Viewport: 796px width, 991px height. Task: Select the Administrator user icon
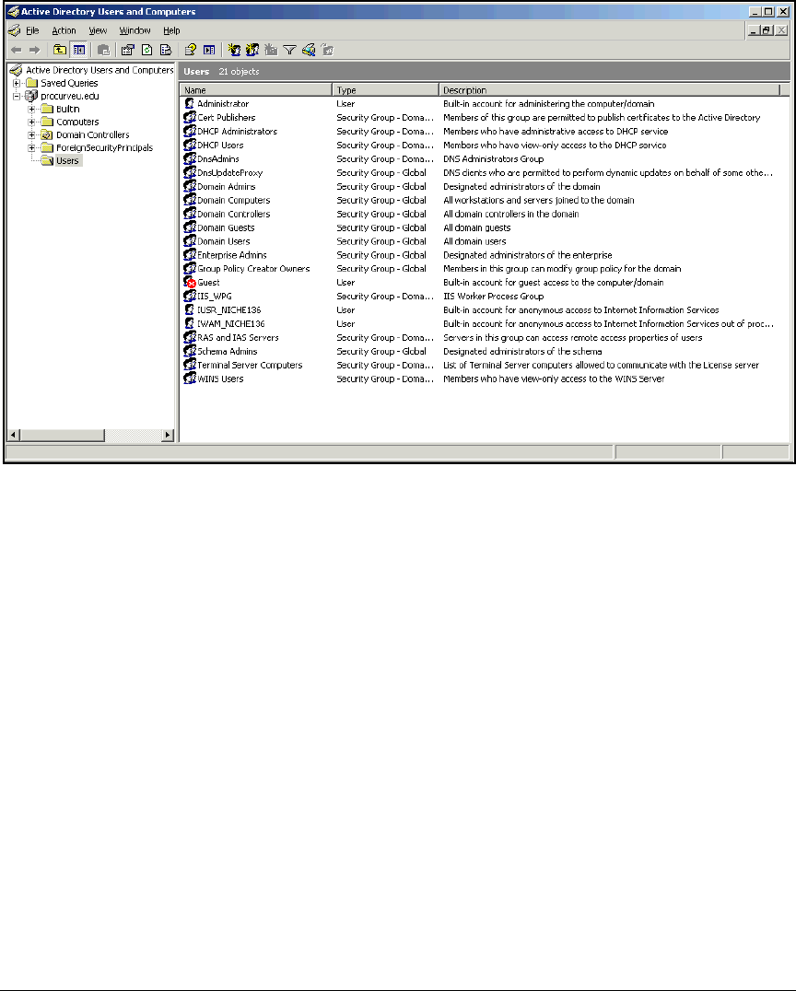click(x=190, y=104)
